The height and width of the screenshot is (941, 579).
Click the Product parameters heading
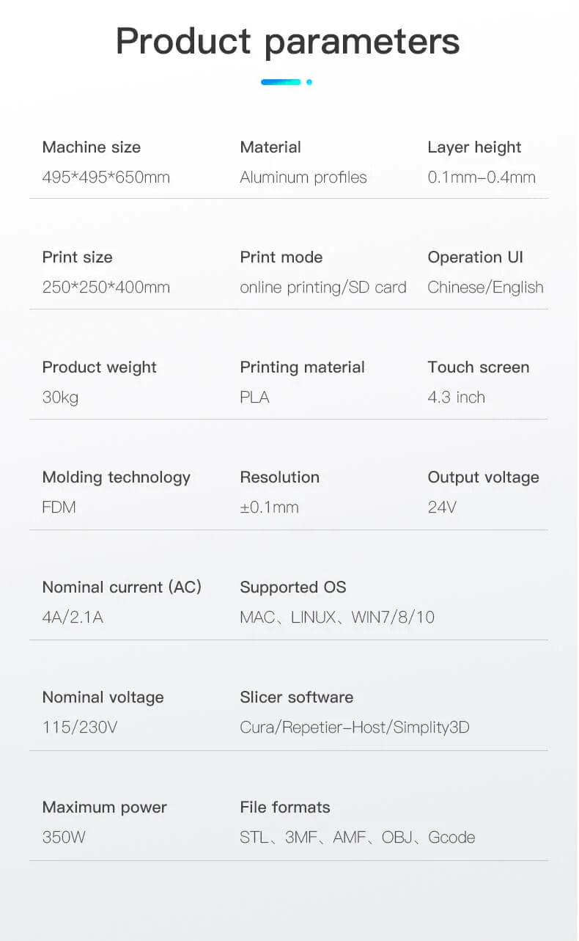[x=288, y=41]
